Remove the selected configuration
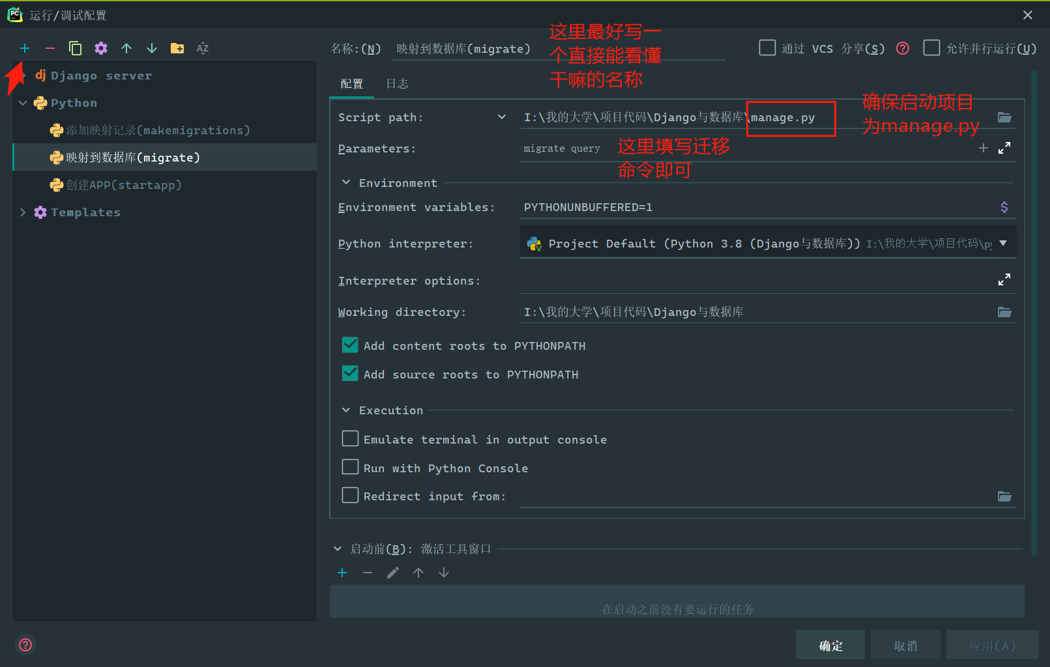1050x667 pixels. (50, 48)
